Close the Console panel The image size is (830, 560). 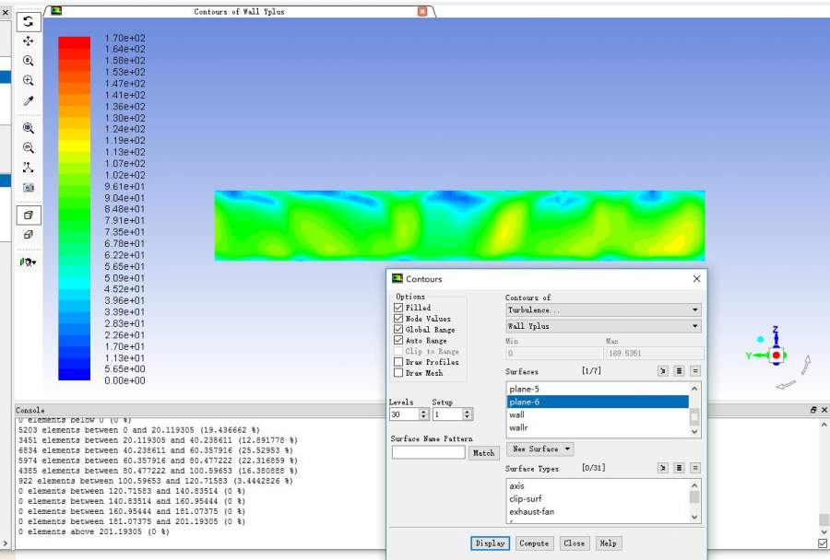point(824,410)
